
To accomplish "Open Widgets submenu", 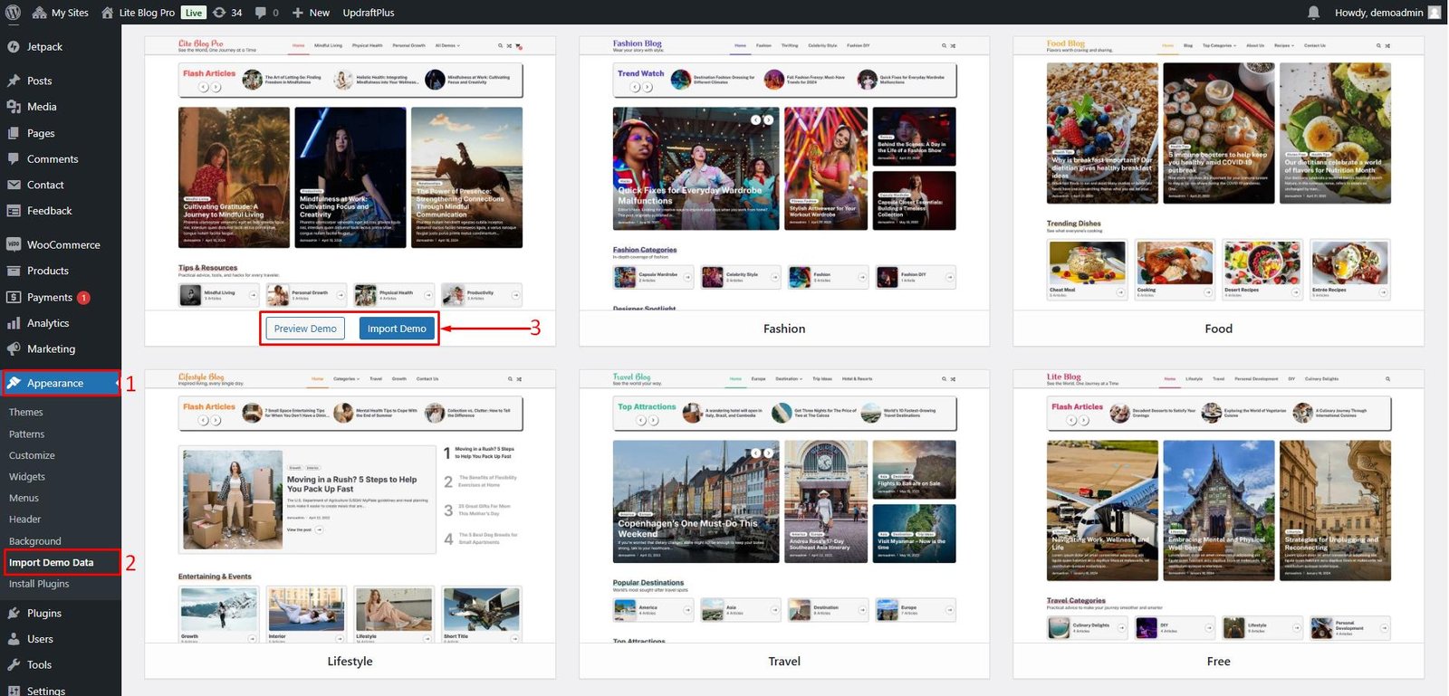I will (x=27, y=477).
